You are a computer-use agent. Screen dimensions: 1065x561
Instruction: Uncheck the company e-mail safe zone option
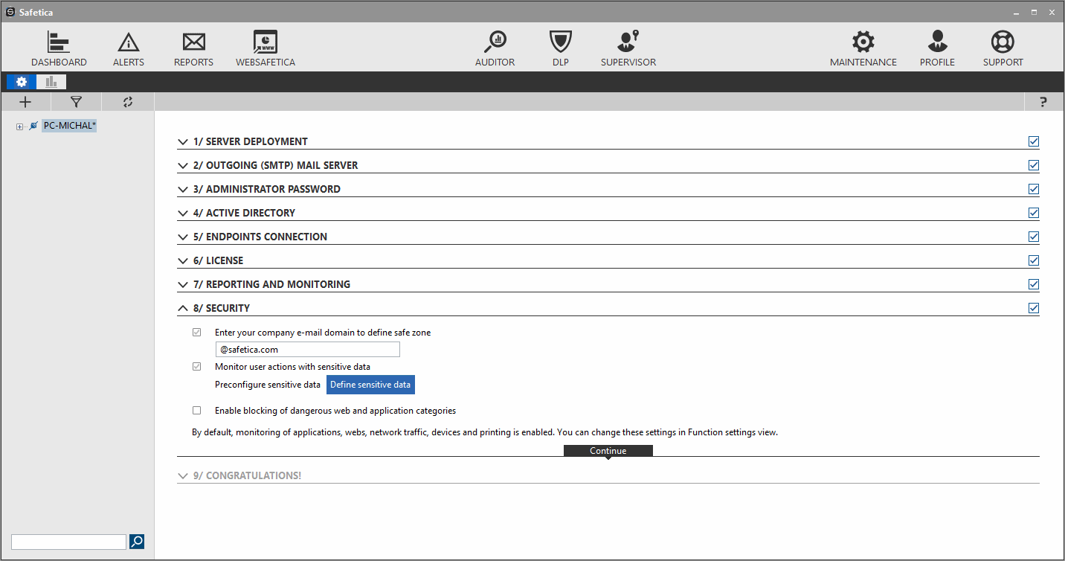coord(196,332)
